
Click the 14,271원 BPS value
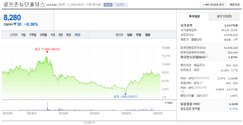[232, 89]
